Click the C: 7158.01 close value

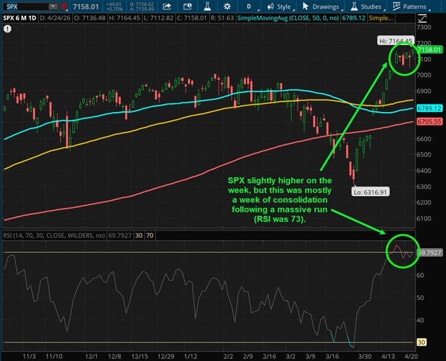pos(192,18)
